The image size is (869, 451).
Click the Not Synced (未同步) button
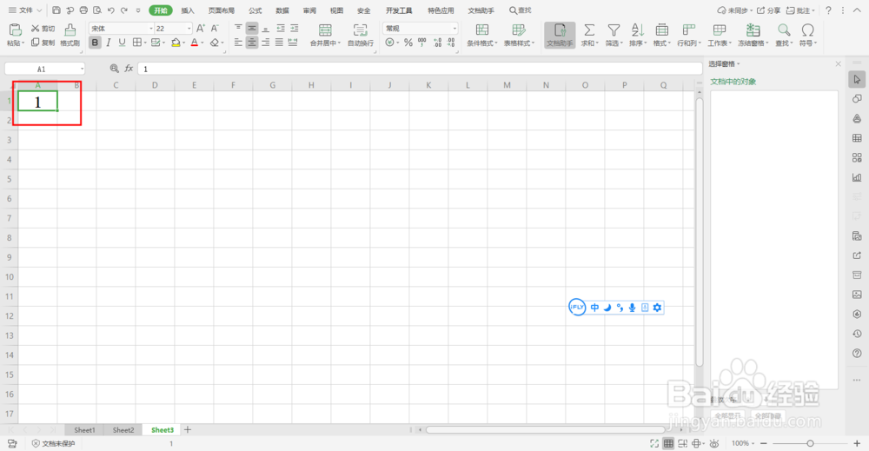(734, 10)
